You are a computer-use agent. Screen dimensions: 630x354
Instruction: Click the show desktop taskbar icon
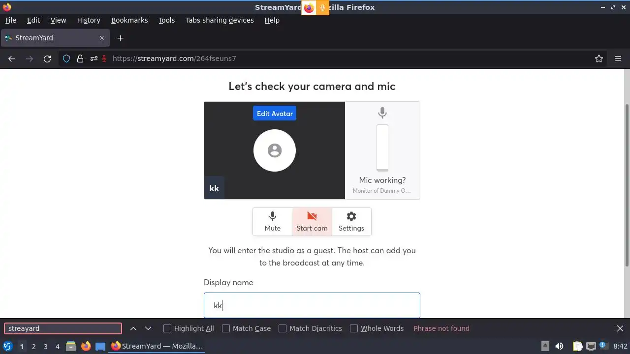[x=100, y=346]
